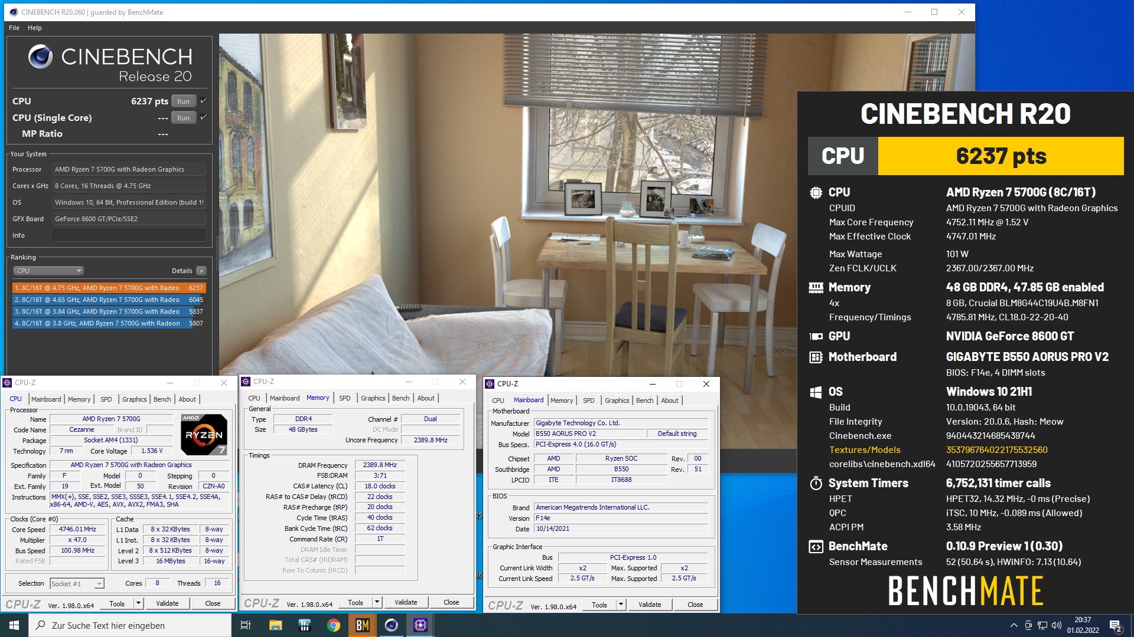The height and width of the screenshot is (637, 1134).
Task: Switch to Graphics tab in Mainboard CPU-Z window
Action: pos(617,400)
